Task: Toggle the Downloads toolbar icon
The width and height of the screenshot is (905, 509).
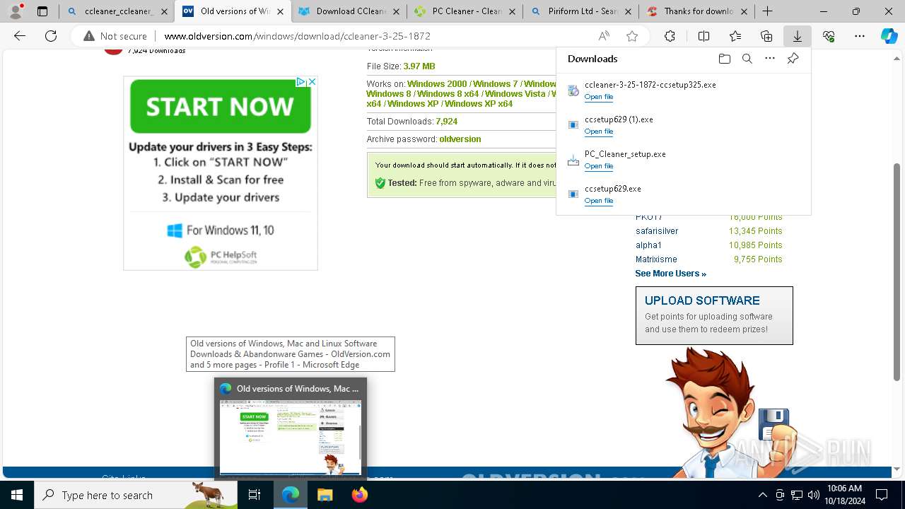Action: click(798, 36)
